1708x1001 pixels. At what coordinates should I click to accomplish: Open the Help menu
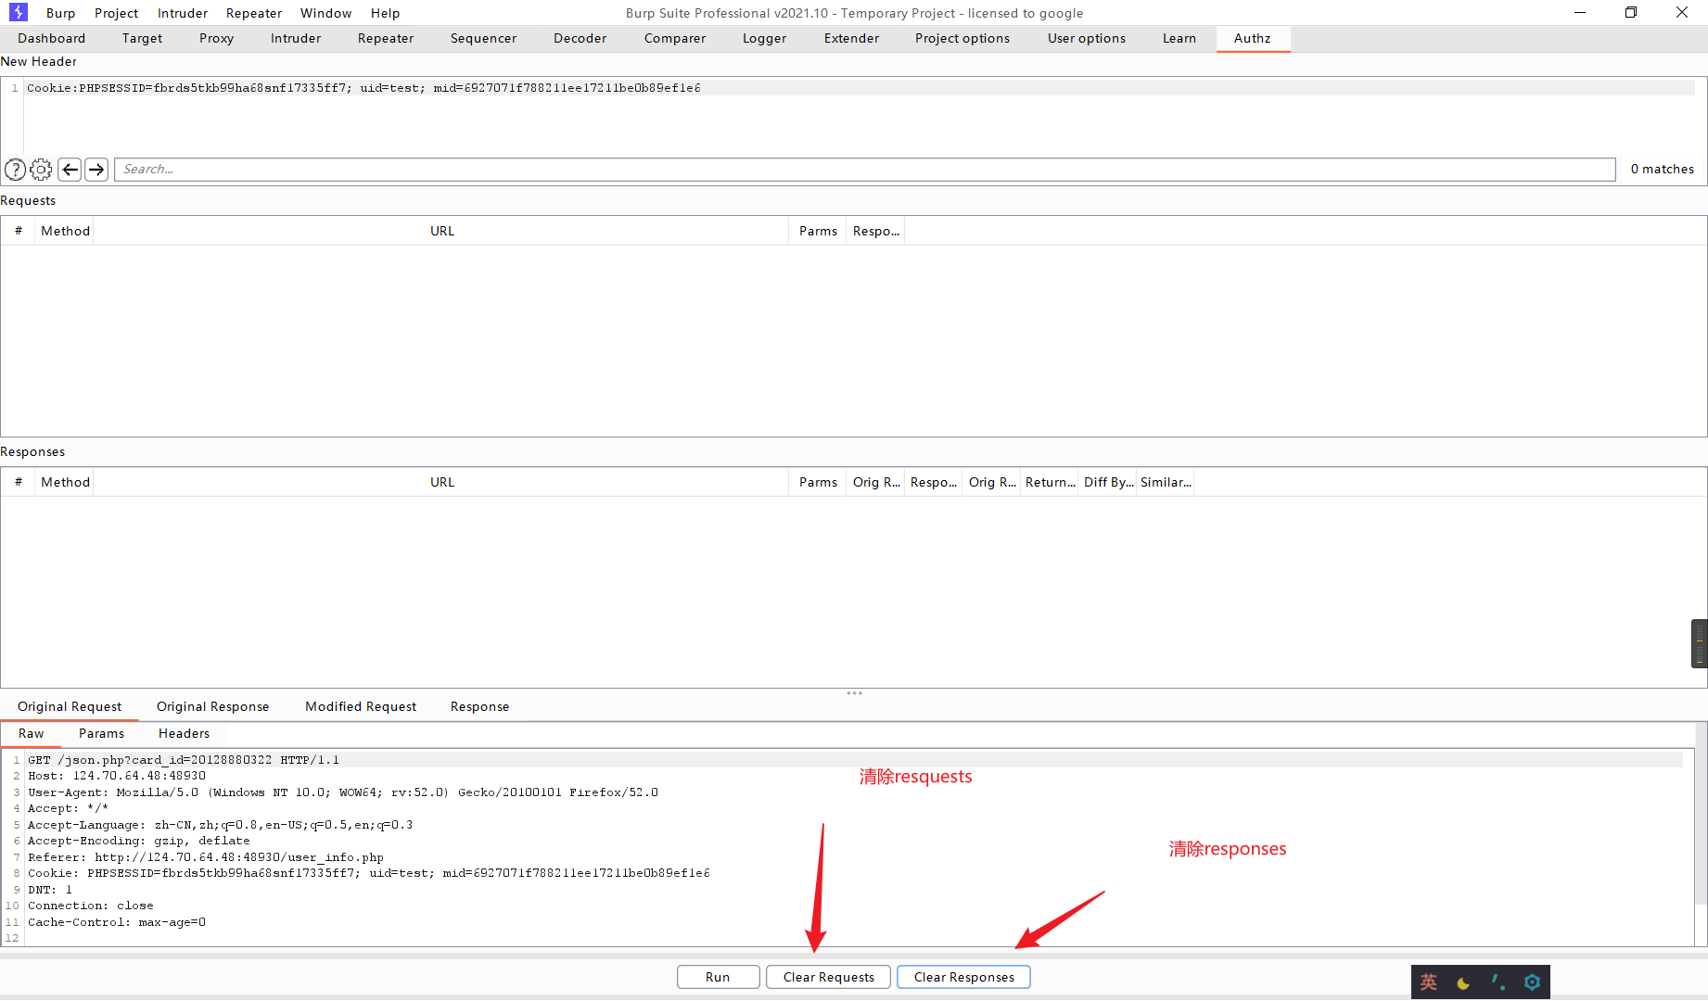click(x=386, y=13)
